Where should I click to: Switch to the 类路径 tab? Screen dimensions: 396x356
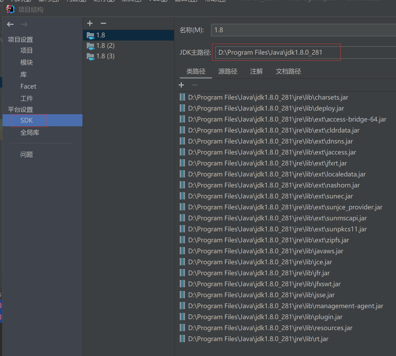pos(196,71)
